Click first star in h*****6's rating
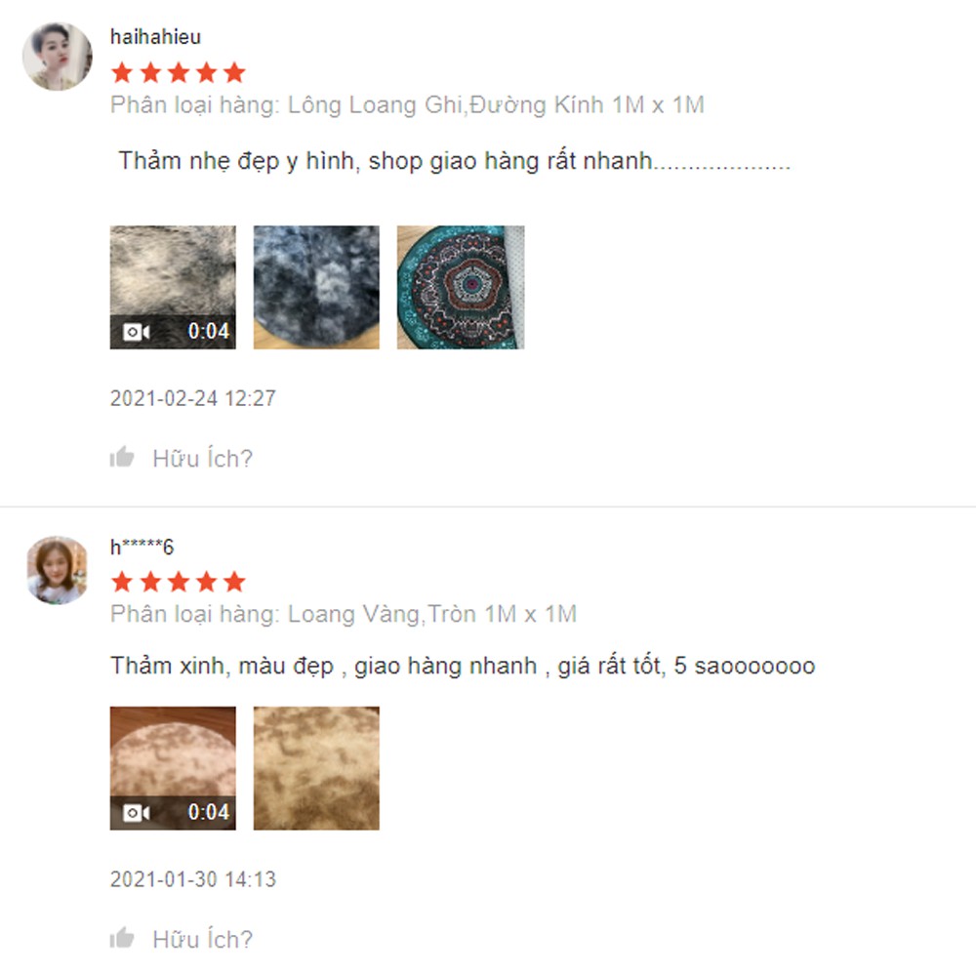 click(122, 582)
